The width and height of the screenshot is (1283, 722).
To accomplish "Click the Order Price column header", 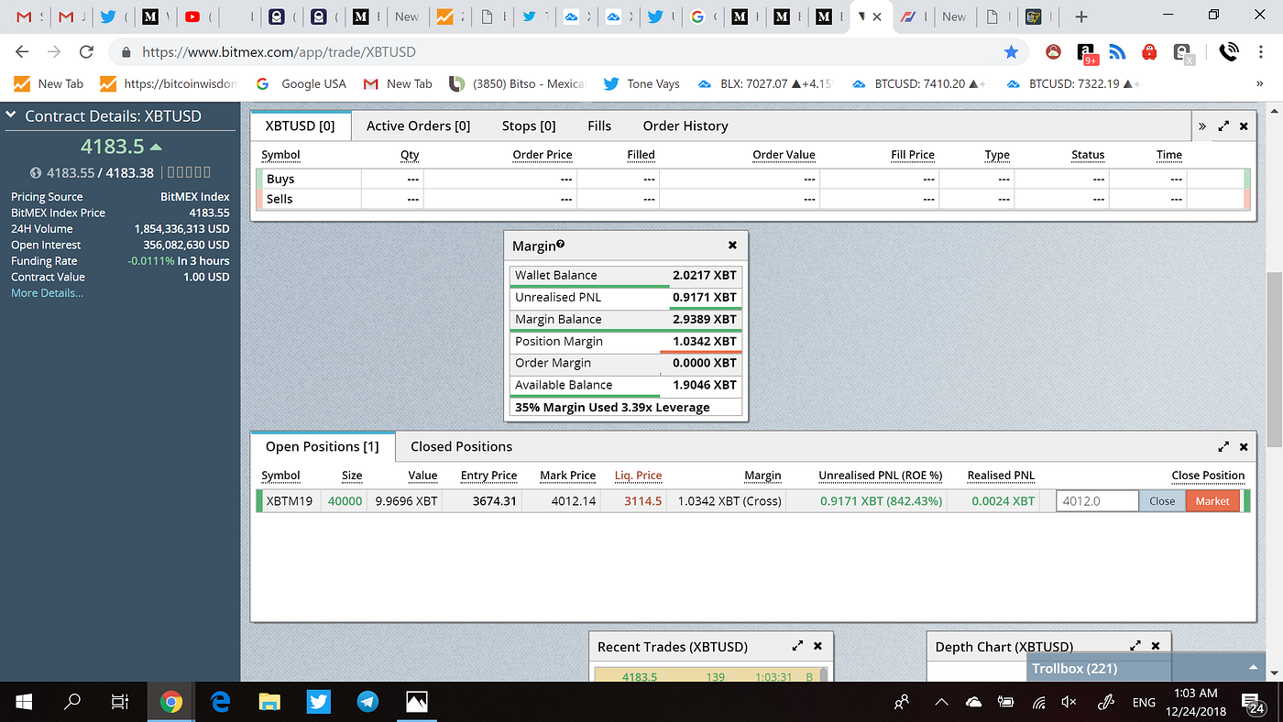I will click(542, 155).
